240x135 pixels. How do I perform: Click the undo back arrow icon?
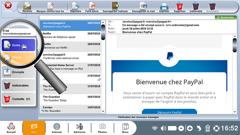click(199, 128)
